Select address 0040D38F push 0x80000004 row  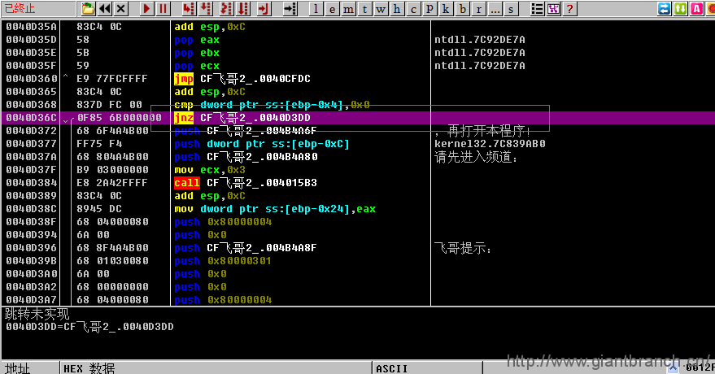(358, 221)
